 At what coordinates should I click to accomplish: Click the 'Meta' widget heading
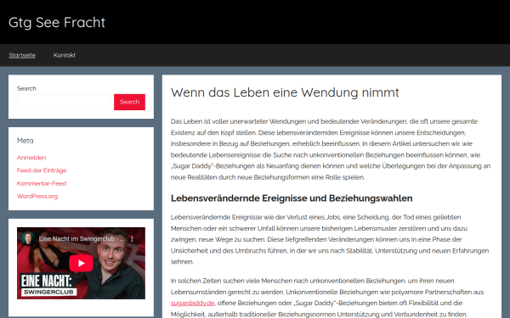click(25, 141)
